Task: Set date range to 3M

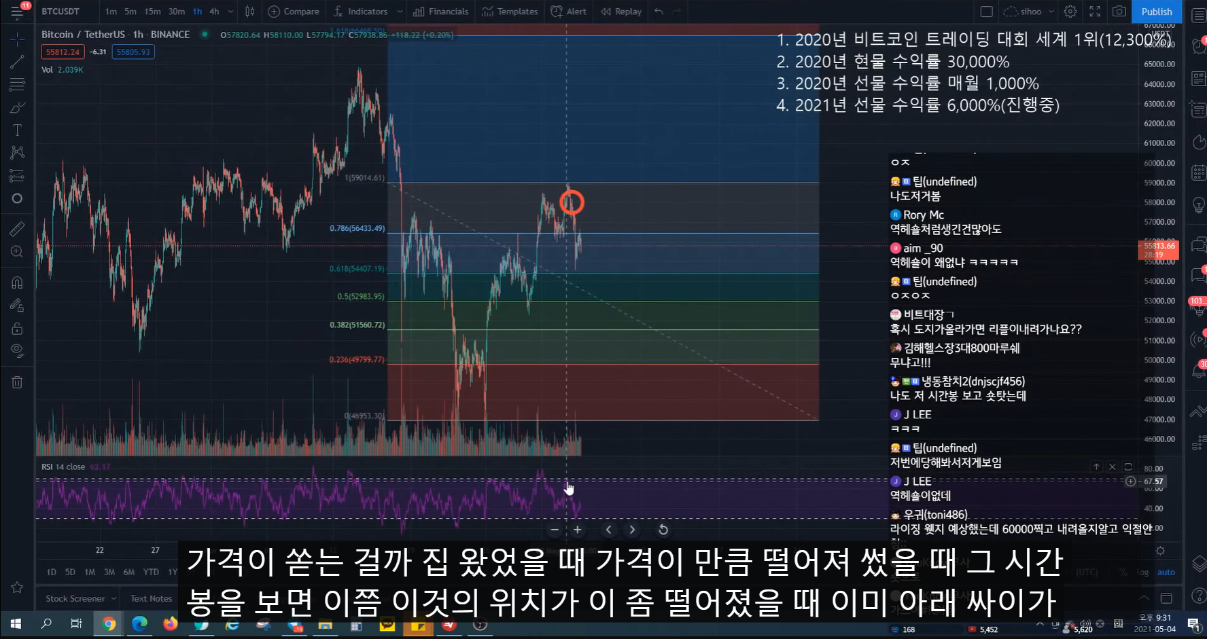Action: pyautogui.click(x=109, y=572)
